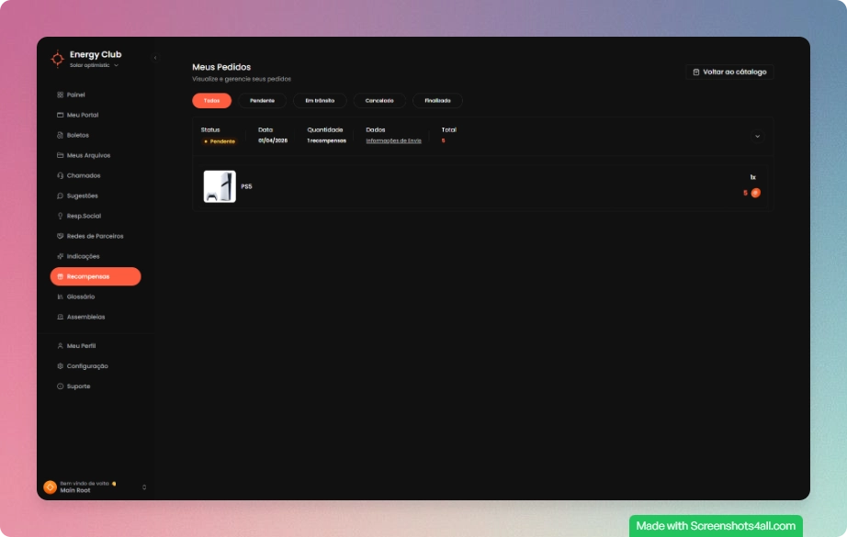Expand the Solar optimistic dropdown
The image size is (847, 537).
click(x=117, y=65)
